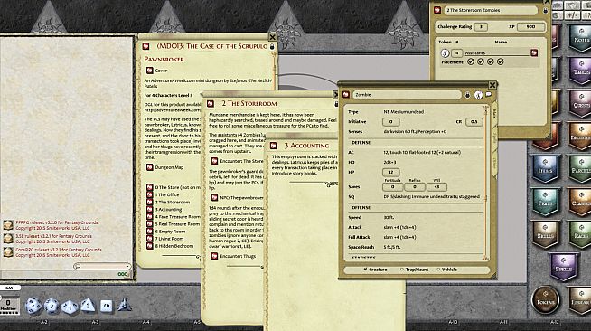Viewport: 591px width, 331px height.
Task: Click the XP field showing 900
Action: pyautogui.click(x=530, y=27)
